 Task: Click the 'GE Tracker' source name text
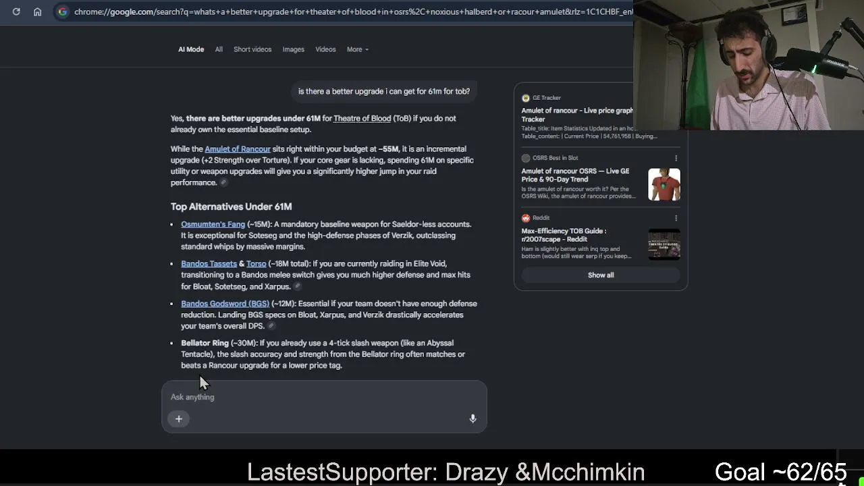[x=547, y=98]
